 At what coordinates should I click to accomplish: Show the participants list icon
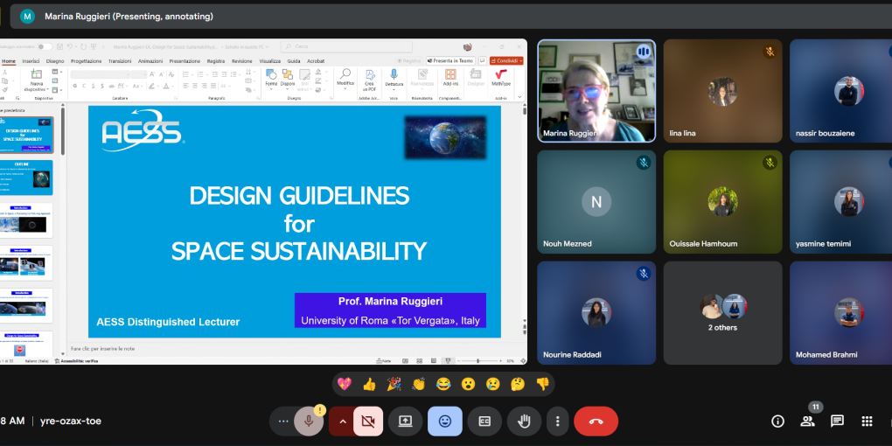(x=807, y=421)
